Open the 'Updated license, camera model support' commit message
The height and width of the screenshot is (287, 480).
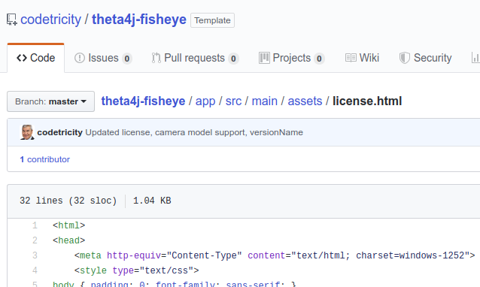pos(194,132)
